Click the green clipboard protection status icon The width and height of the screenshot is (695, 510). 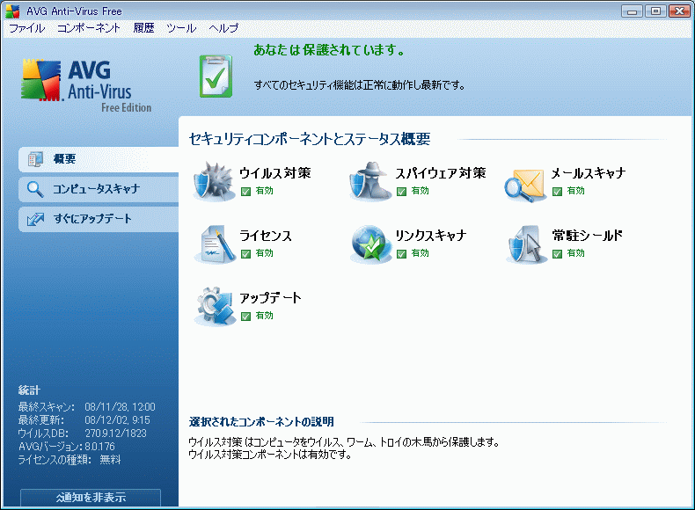(216, 76)
